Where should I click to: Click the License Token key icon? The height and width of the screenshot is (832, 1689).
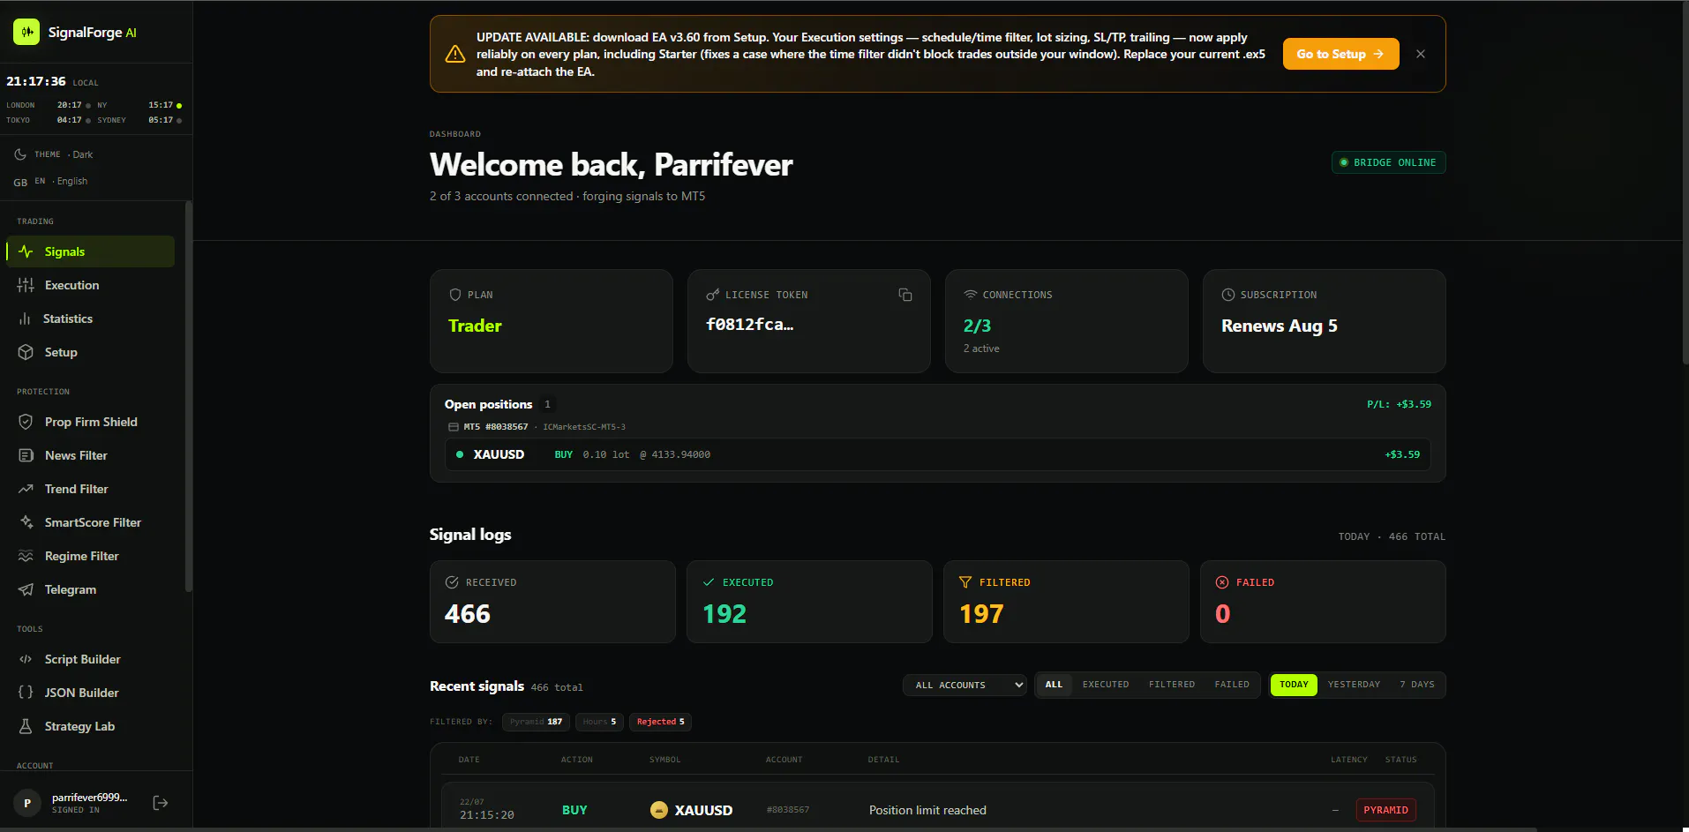713,295
